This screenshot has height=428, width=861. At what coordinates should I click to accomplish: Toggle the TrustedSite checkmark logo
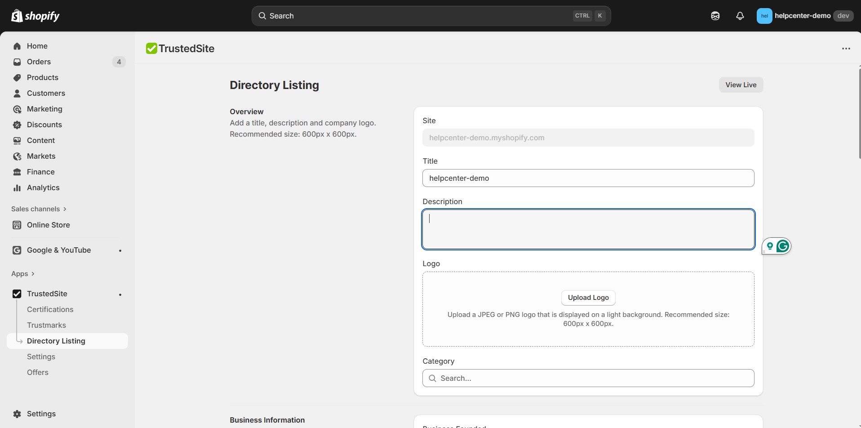pyautogui.click(x=17, y=294)
